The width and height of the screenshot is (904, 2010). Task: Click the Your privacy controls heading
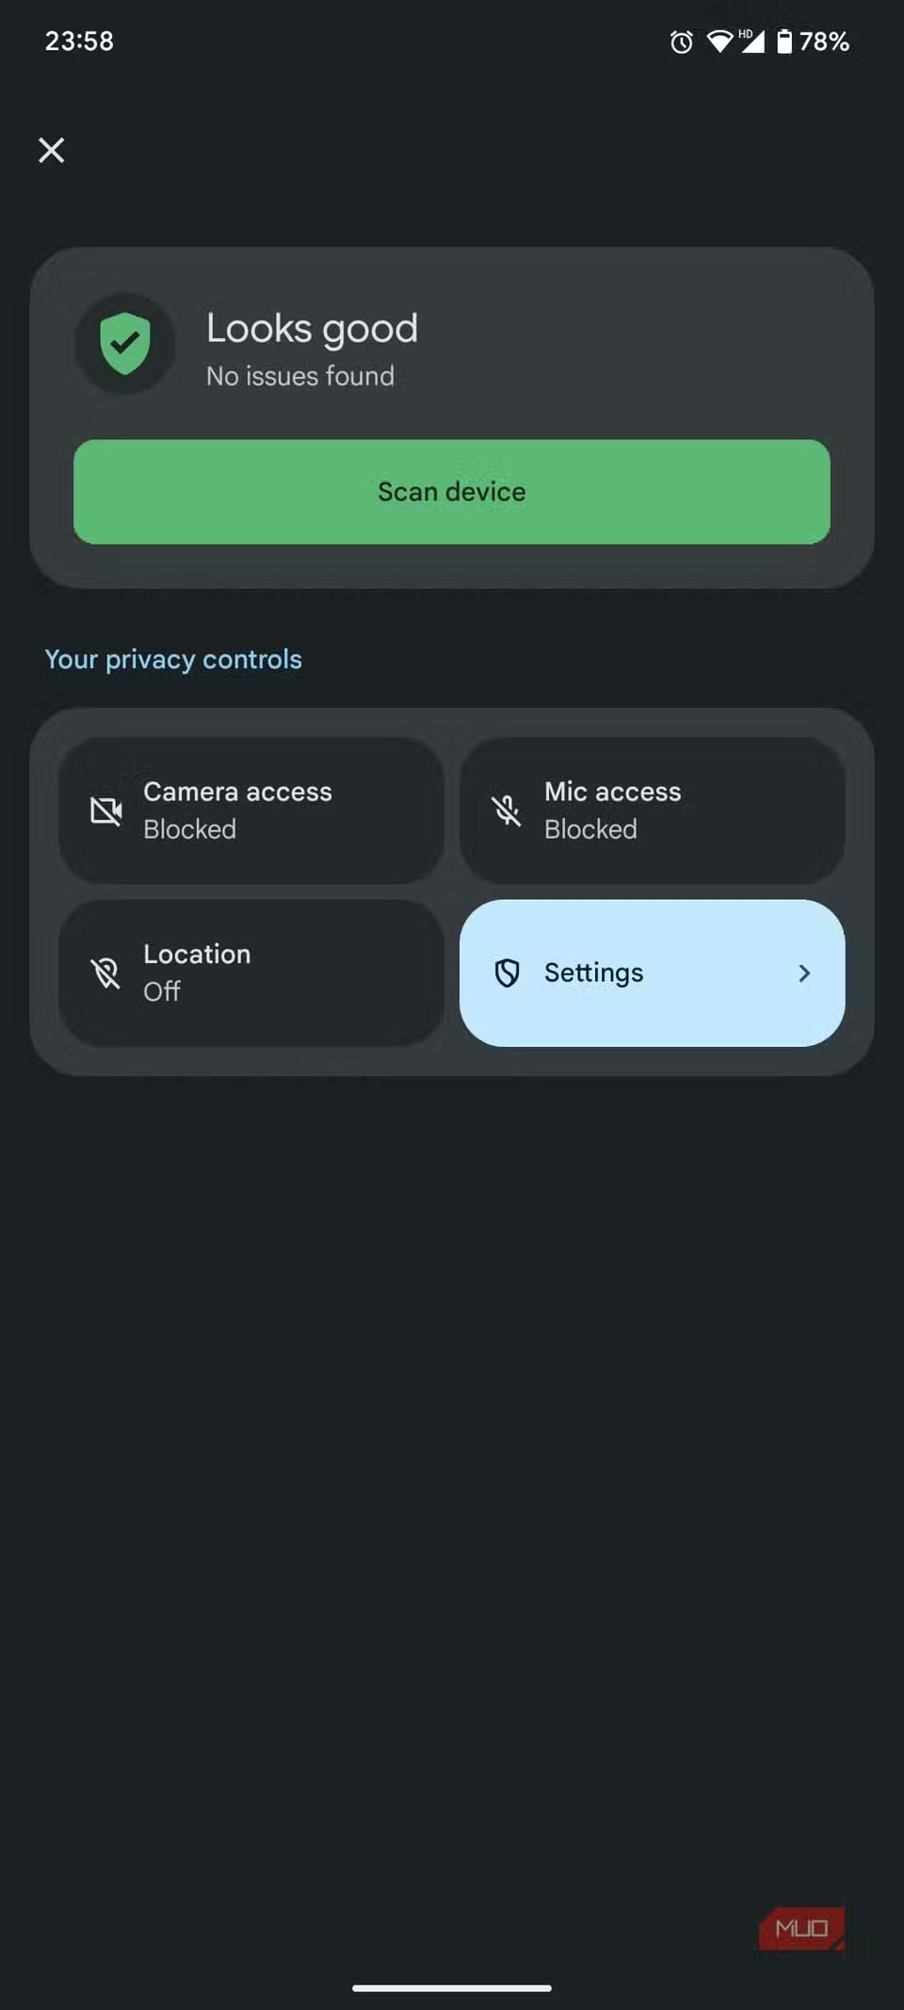tap(173, 660)
